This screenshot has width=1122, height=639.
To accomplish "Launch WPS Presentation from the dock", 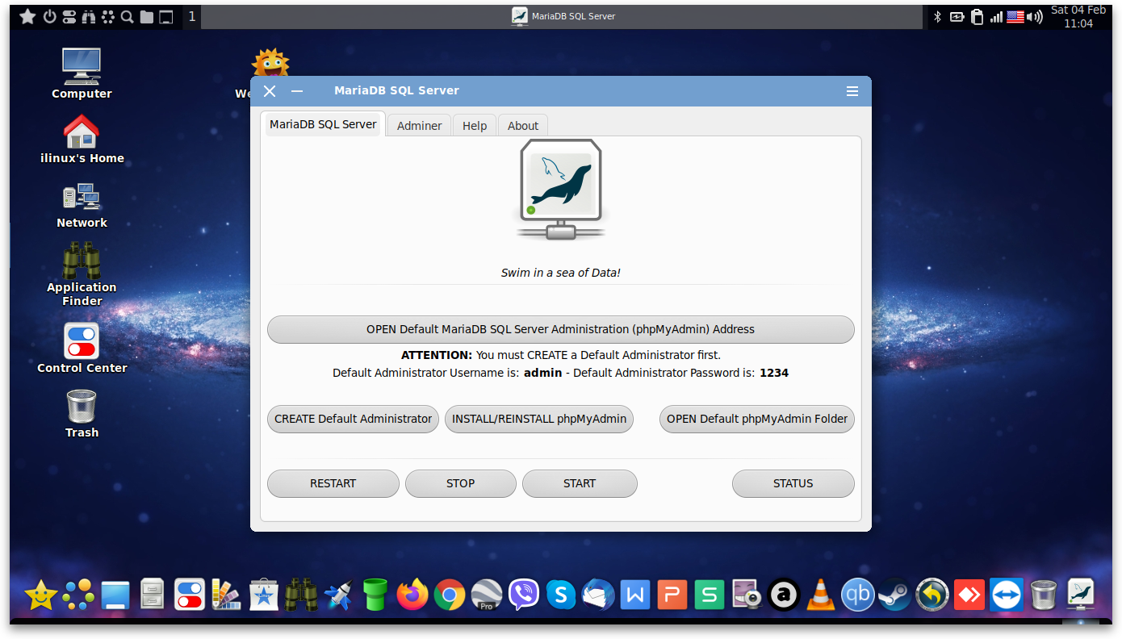I will (672, 595).
